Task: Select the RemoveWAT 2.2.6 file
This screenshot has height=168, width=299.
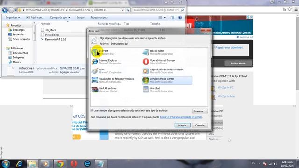Action: pyautogui.click(x=56, y=39)
